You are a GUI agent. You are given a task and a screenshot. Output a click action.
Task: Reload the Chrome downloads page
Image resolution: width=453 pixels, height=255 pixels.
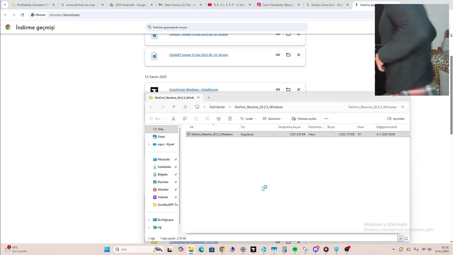[22, 15]
